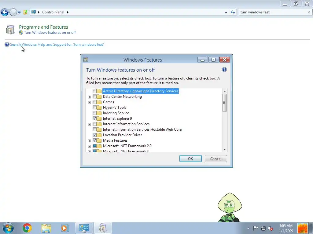Switch to Control Panel taskbar button

[84, 228]
